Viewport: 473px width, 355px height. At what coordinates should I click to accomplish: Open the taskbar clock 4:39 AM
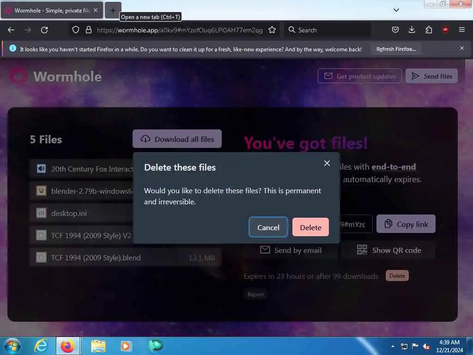click(x=449, y=346)
